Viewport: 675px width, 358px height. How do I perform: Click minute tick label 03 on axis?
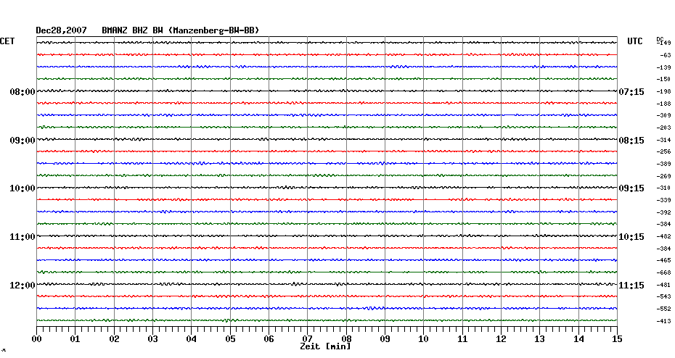point(153,338)
